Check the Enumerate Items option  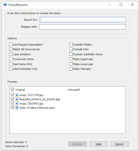[x=11, y=59]
